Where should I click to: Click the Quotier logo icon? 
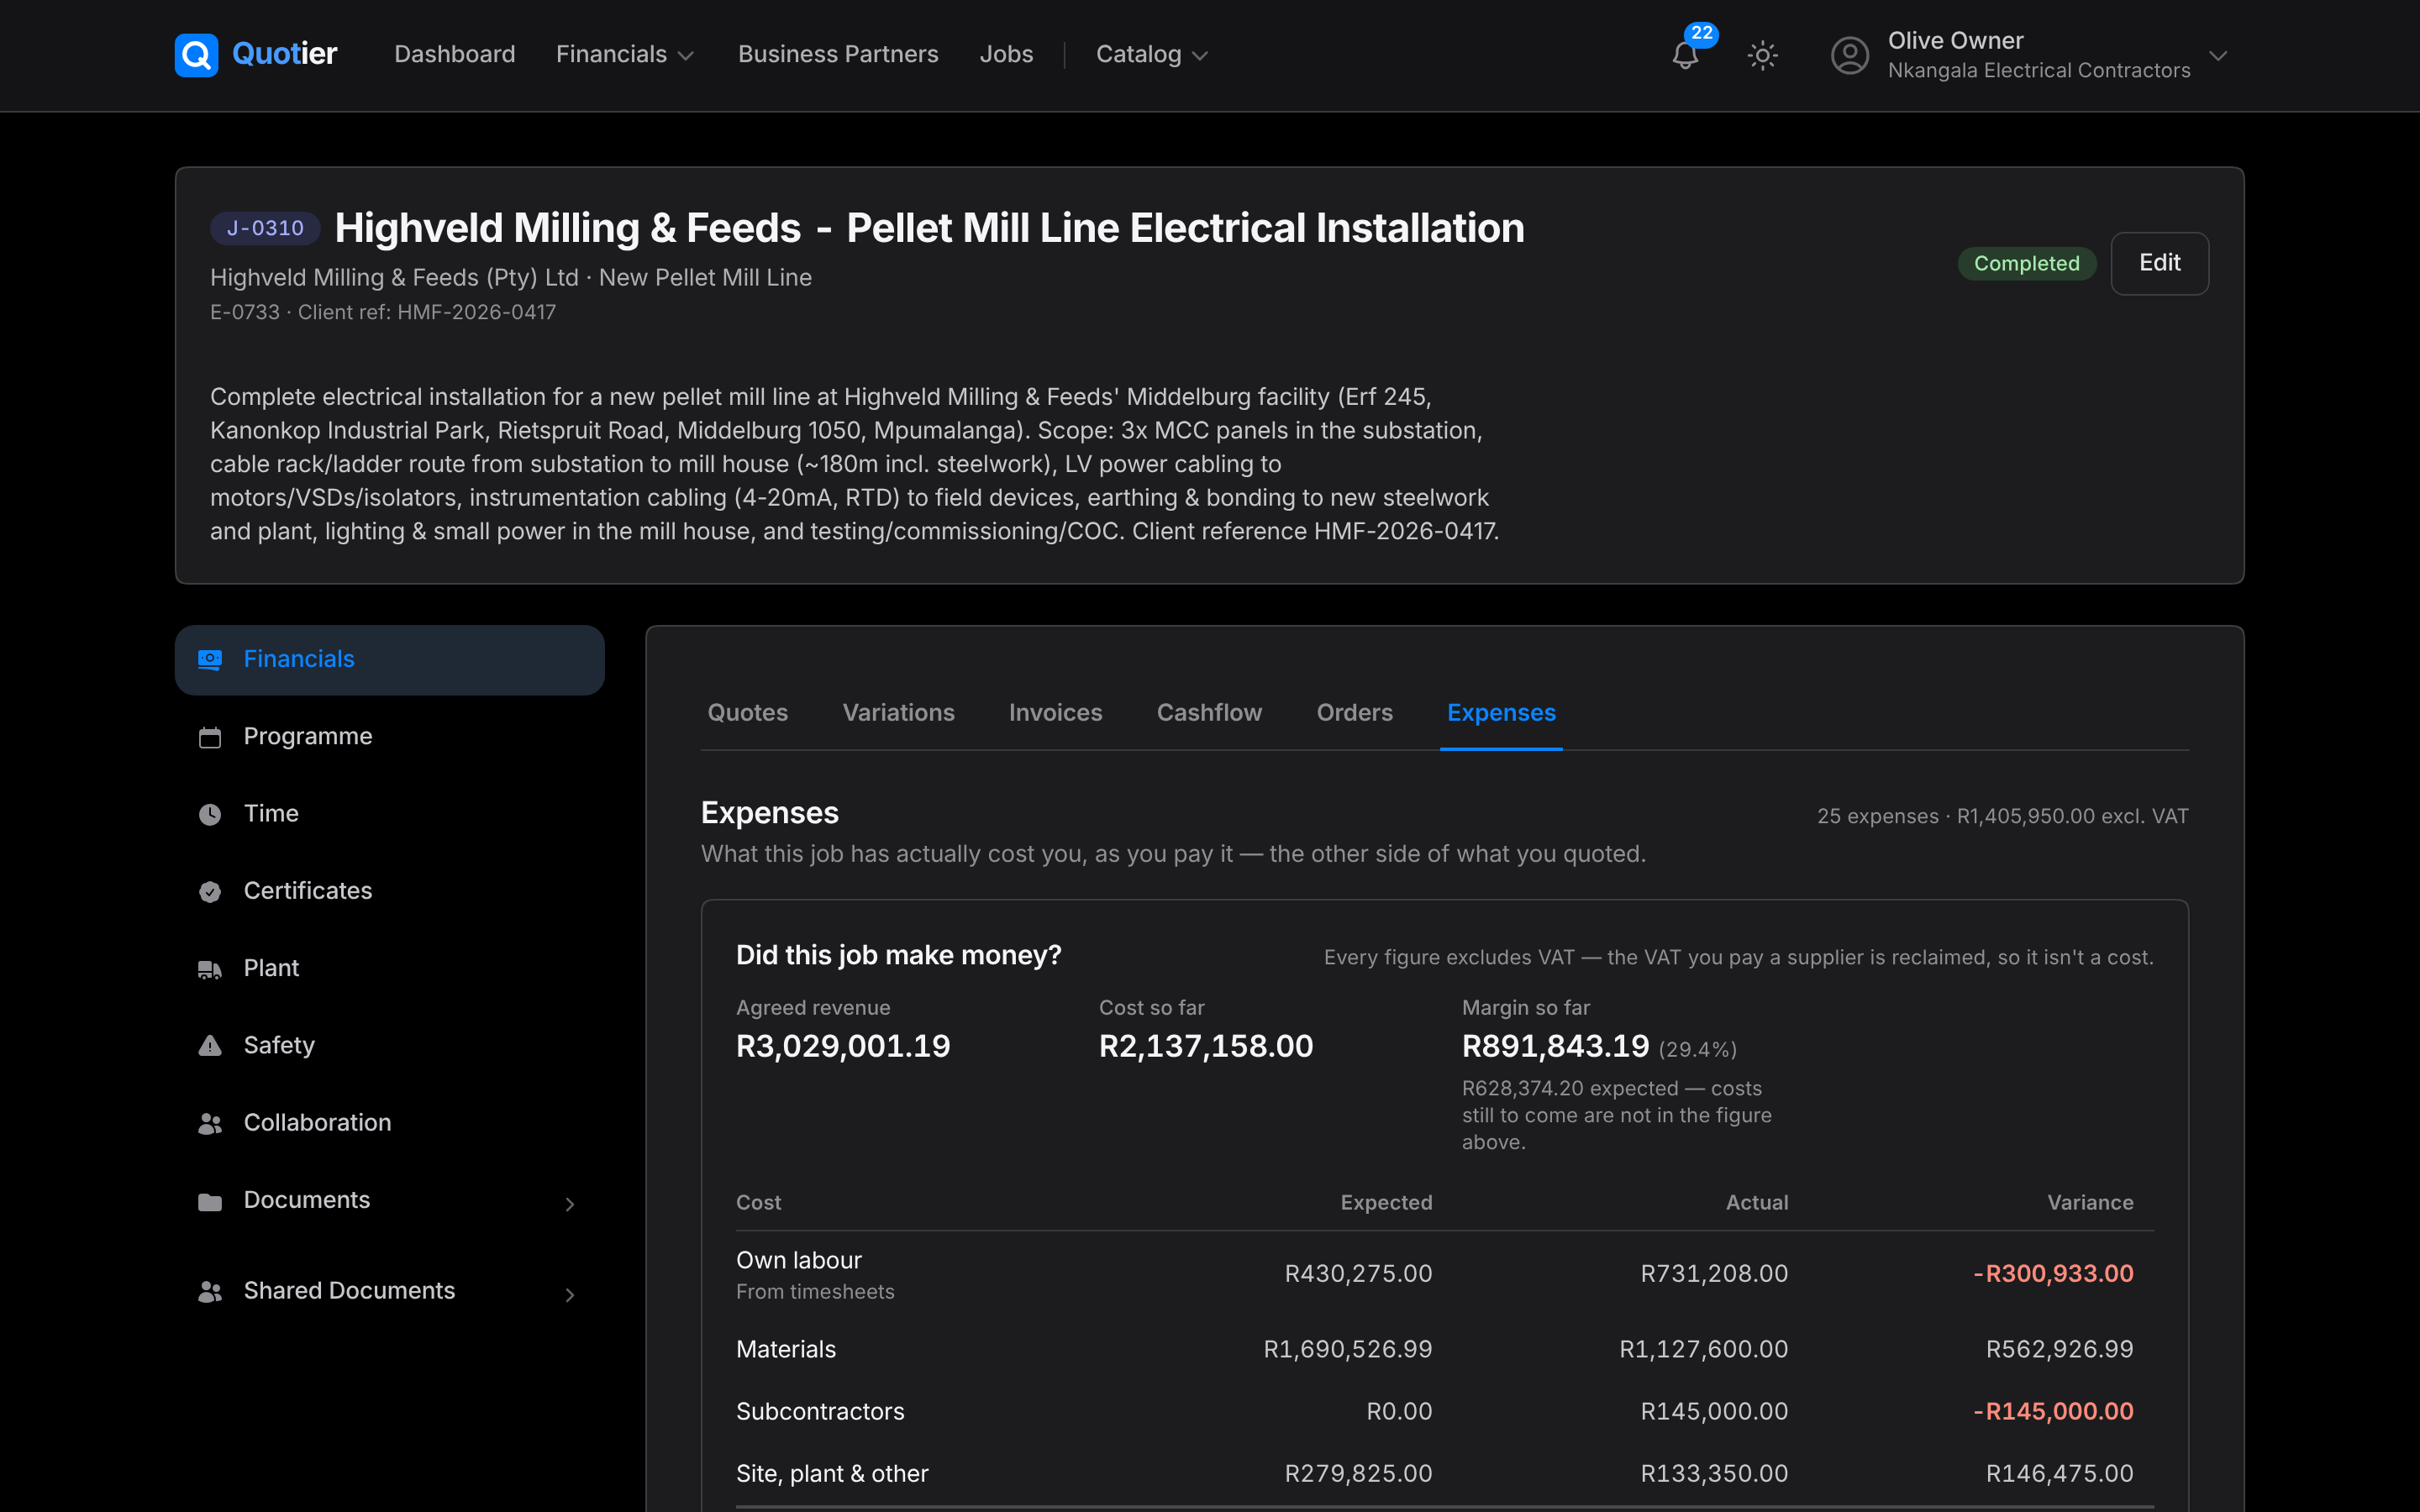[196, 55]
